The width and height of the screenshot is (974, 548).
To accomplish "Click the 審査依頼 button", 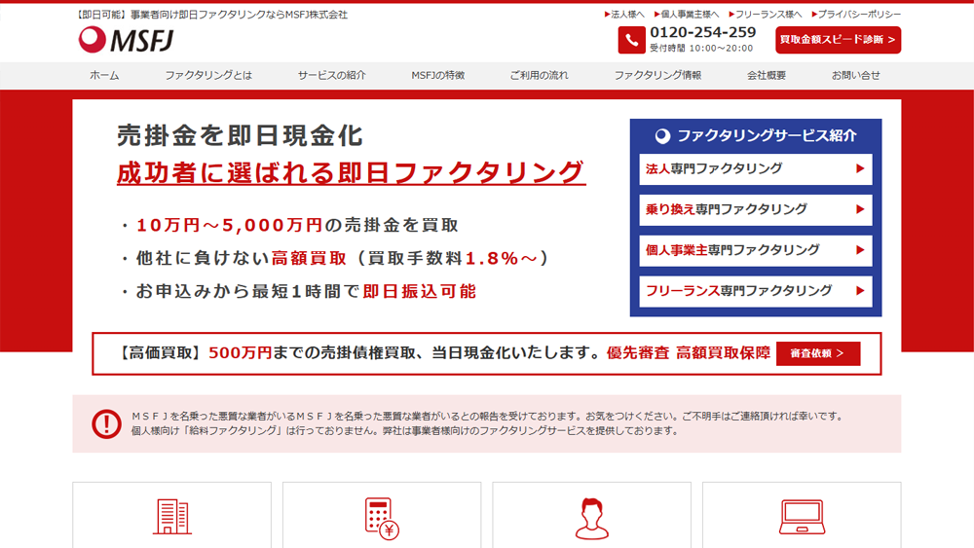I will coord(818,353).
